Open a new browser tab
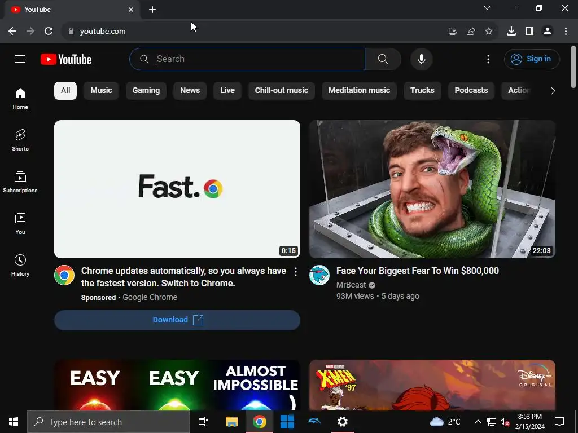The width and height of the screenshot is (578, 433). 152,10
